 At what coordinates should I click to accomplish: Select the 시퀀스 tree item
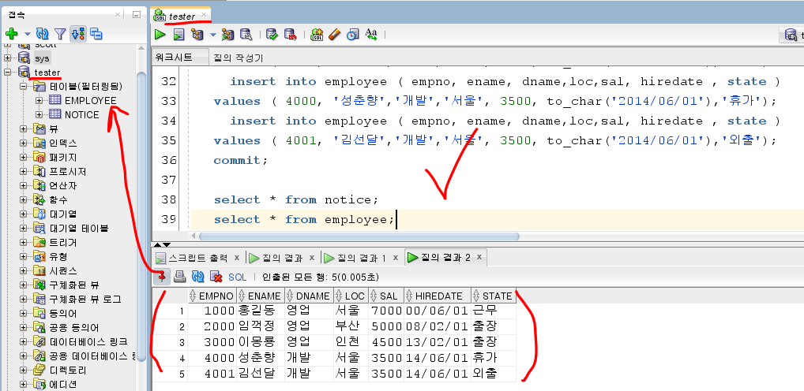tap(63, 270)
